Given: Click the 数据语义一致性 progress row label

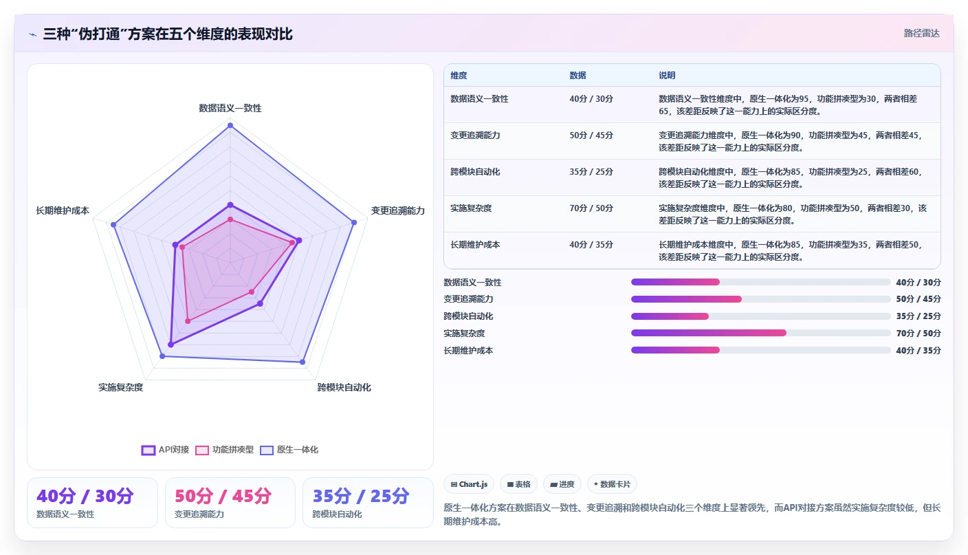Looking at the screenshot, I should coord(473,283).
